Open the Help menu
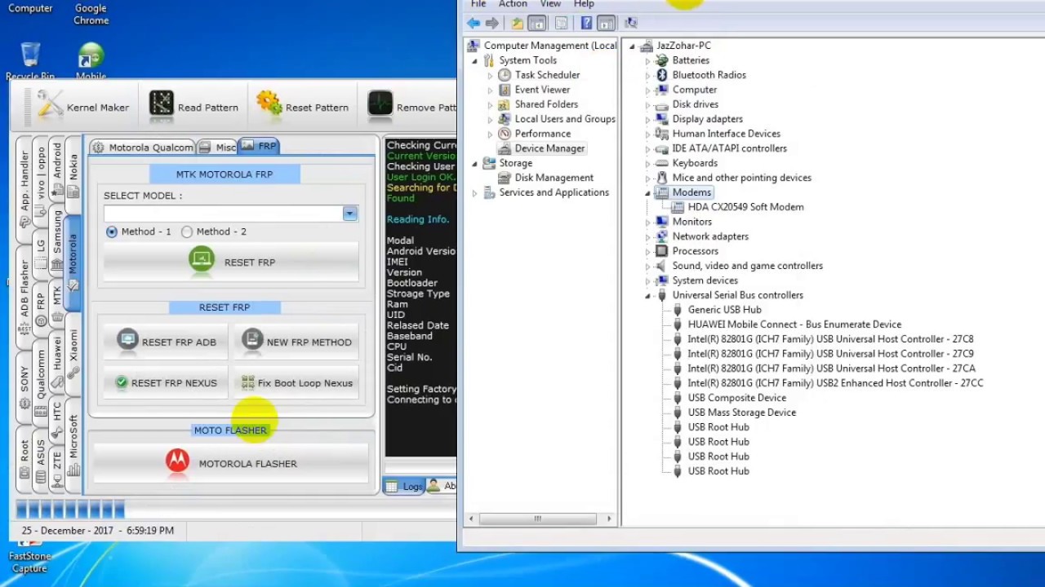Viewport: 1045px width, 587px height. point(584,4)
